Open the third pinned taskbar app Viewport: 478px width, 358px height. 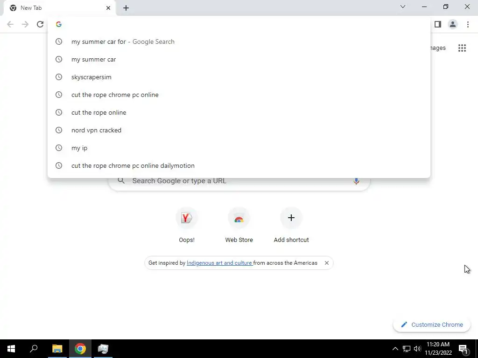coord(103,349)
